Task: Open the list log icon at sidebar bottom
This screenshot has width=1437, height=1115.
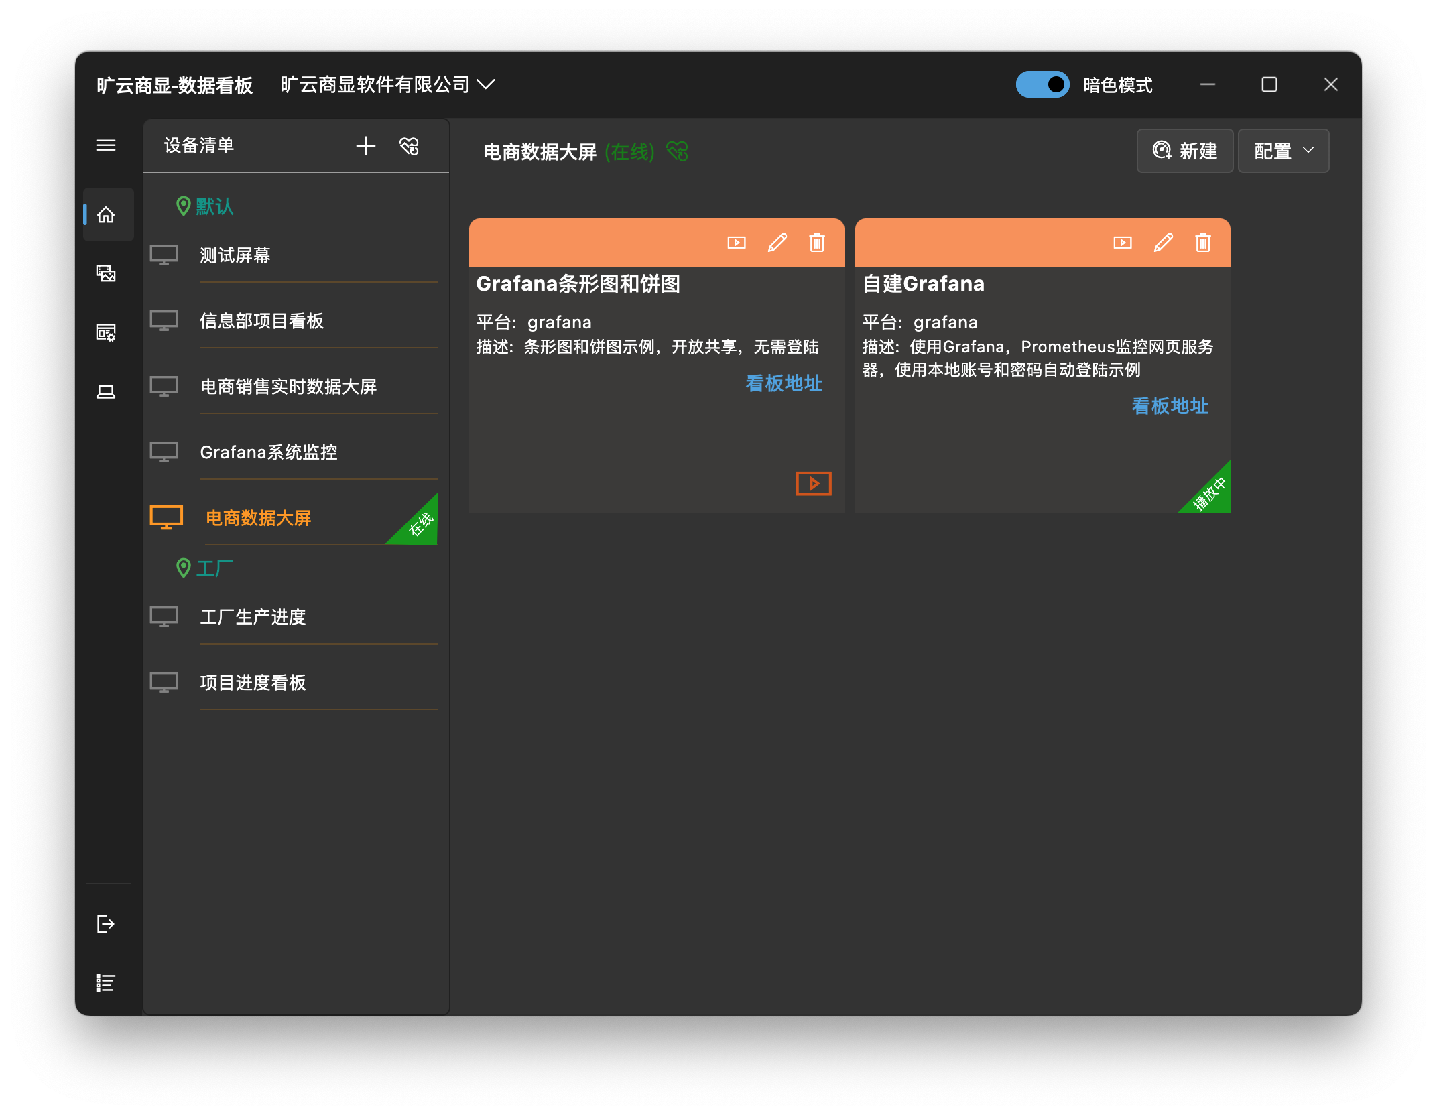Action: click(x=106, y=983)
